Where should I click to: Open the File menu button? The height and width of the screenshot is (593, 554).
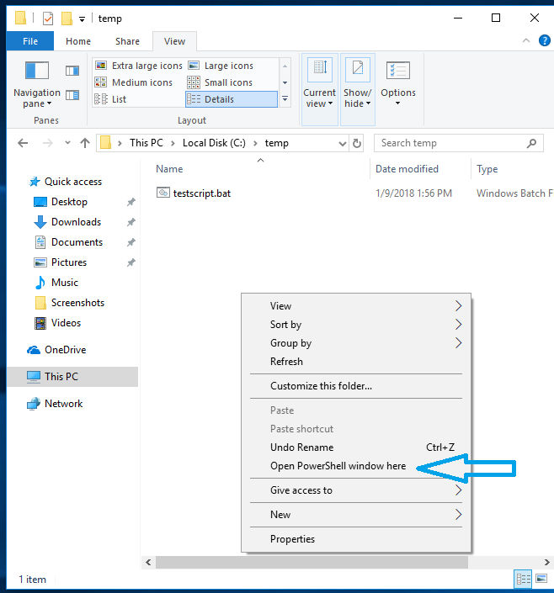[x=30, y=41]
